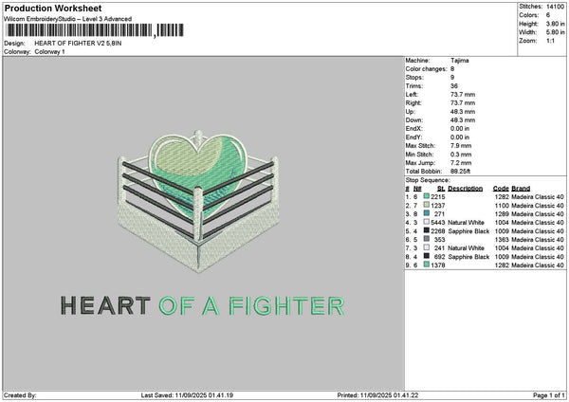Click design name 'HEART OF FIGHTER V2 5,8IN'

78,44
